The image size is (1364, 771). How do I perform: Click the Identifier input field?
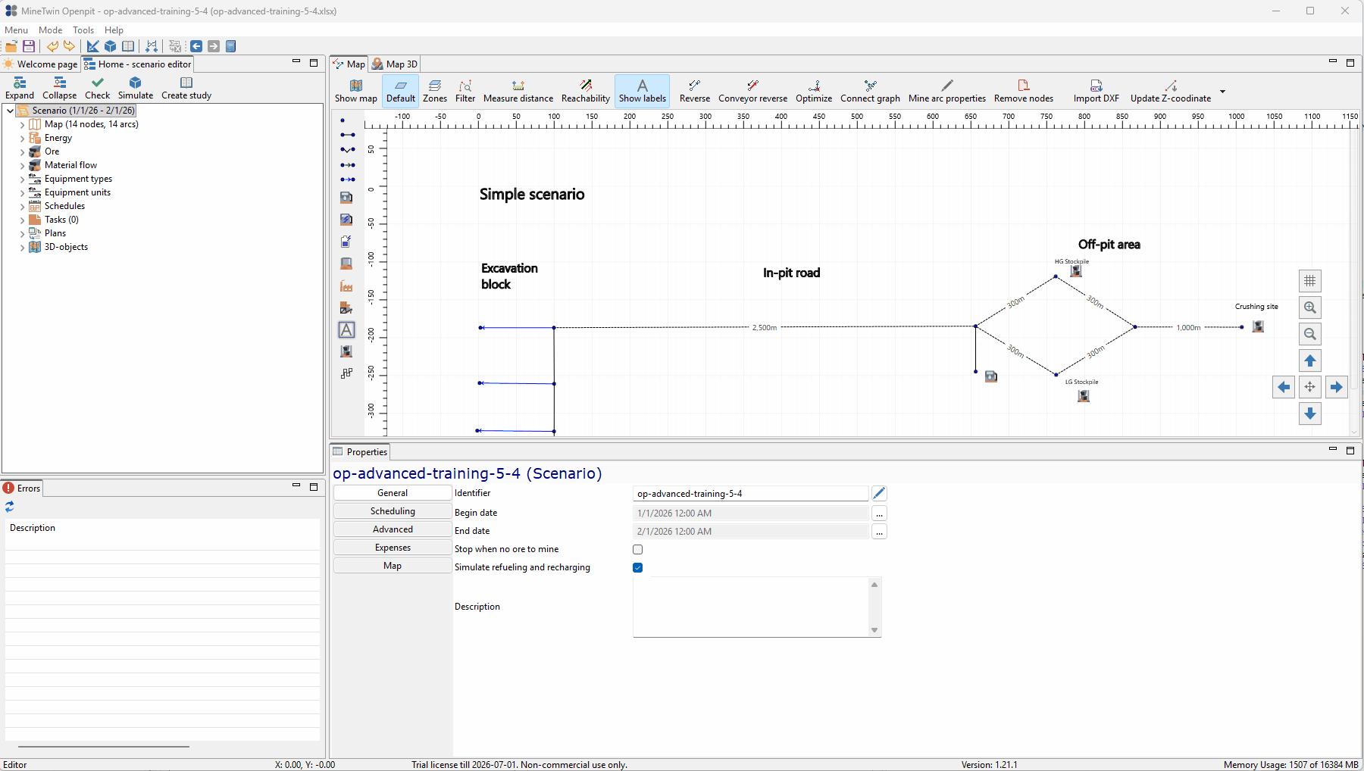[x=750, y=494]
